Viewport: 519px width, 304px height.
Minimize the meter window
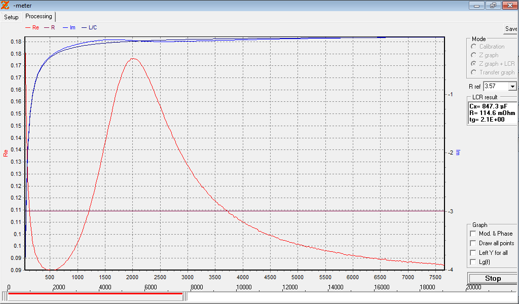coord(476,5)
